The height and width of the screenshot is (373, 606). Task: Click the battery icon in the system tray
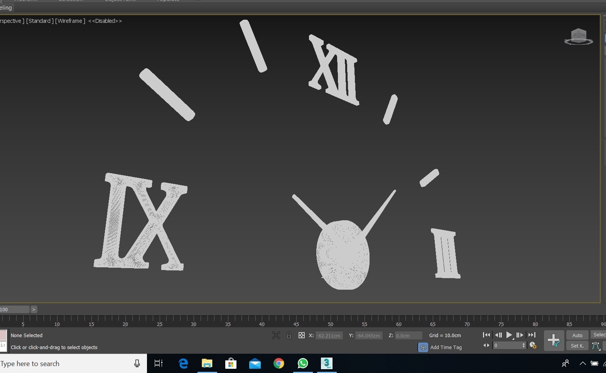pyautogui.click(x=594, y=363)
